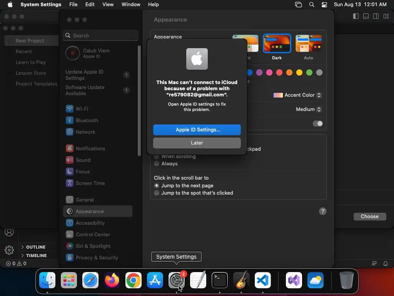Open the File menu
394x296 pixels.
click(73, 5)
